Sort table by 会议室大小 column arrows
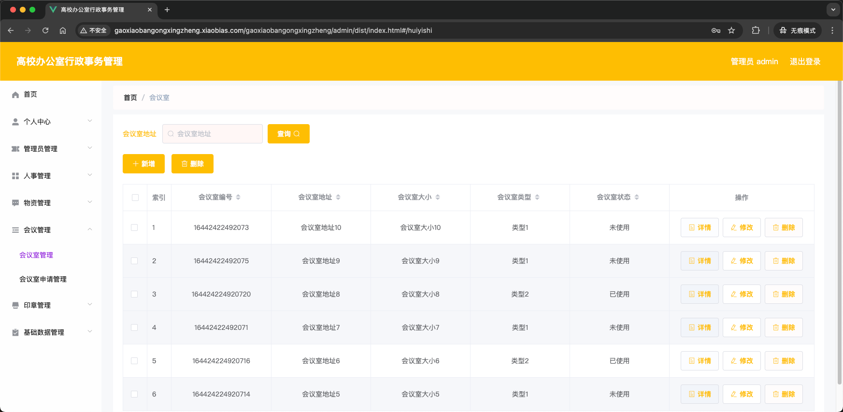The height and width of the screenshot is (412, 843). coord(438,197)
